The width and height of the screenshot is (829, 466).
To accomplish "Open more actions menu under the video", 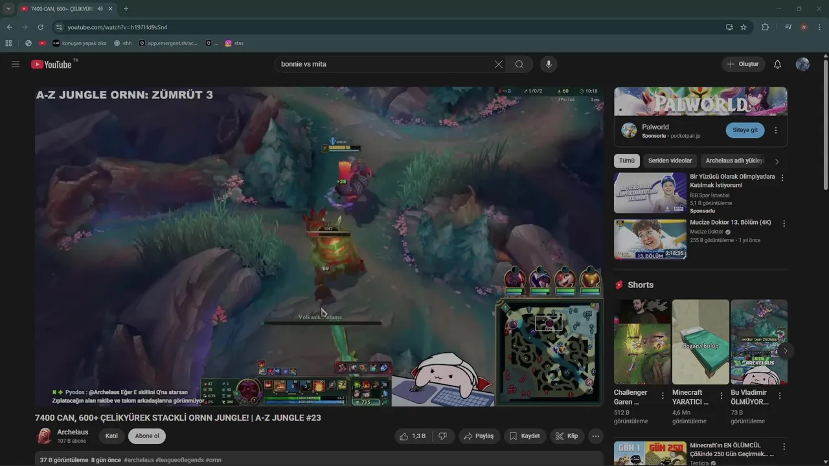I will (x=596, y=436).
